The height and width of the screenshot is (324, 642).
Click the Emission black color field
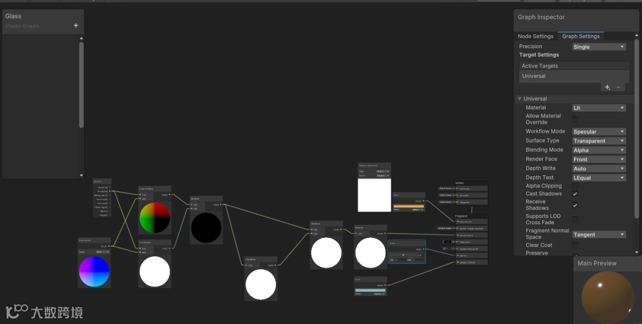[448, 242]
